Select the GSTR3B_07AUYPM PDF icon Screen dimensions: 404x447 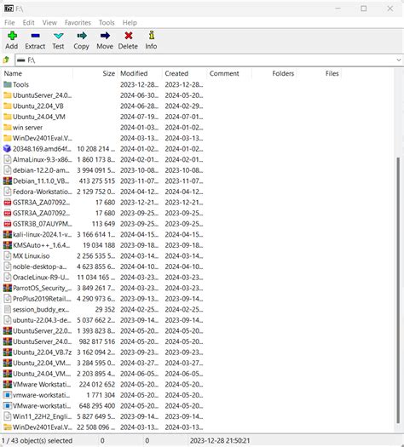pos(8,224)
